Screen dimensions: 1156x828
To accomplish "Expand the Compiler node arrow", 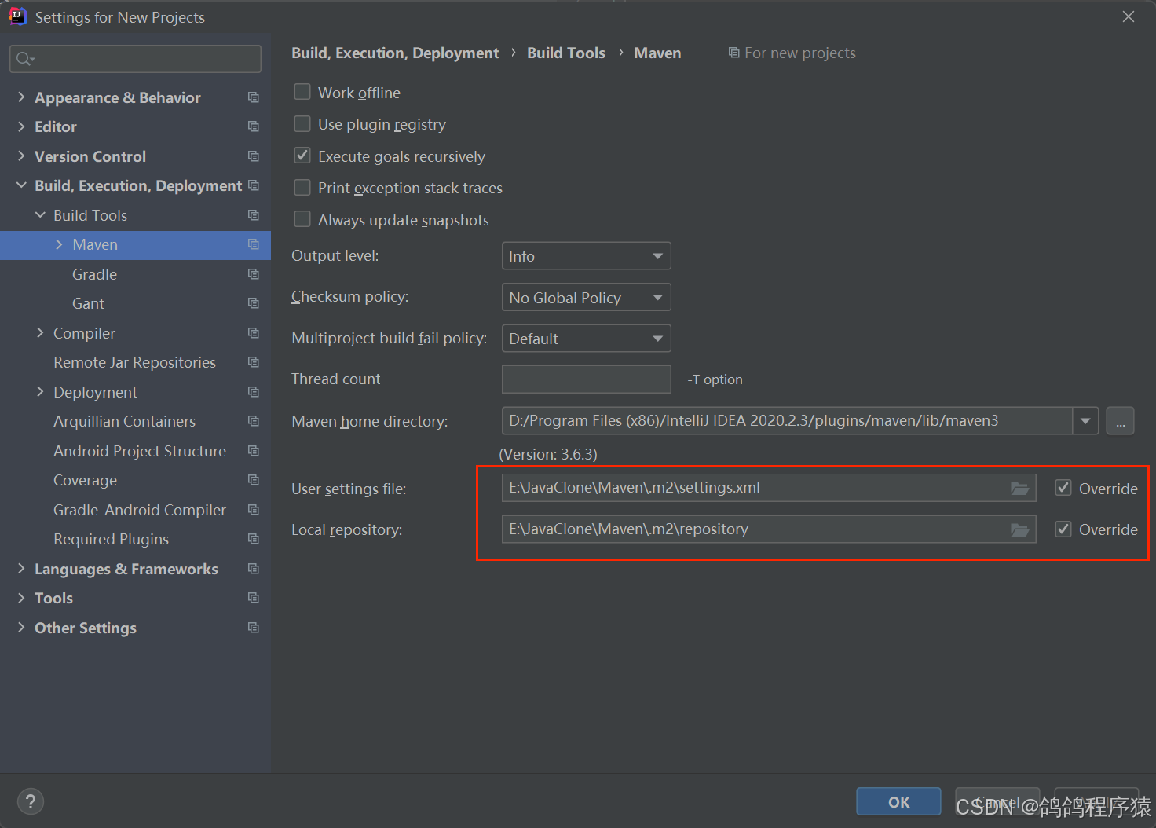I will (40, 332).
